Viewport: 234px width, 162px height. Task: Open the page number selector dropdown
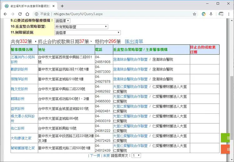click(136, 155)
